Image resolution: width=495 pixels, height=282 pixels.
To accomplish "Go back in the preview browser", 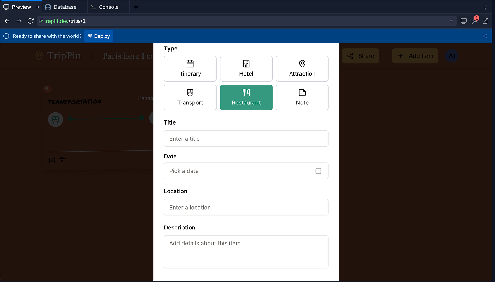I will coord(7,21).
